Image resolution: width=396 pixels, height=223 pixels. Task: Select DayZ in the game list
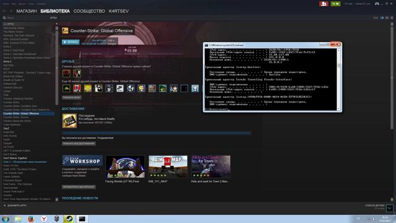coord(6,128)
